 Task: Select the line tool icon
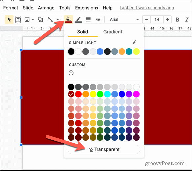(x=50, y=19)
